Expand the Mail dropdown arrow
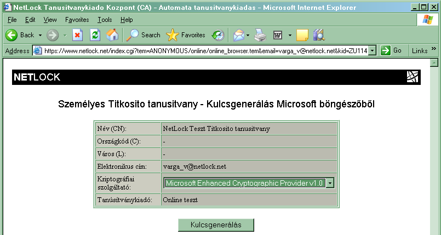 coord(248,36)
